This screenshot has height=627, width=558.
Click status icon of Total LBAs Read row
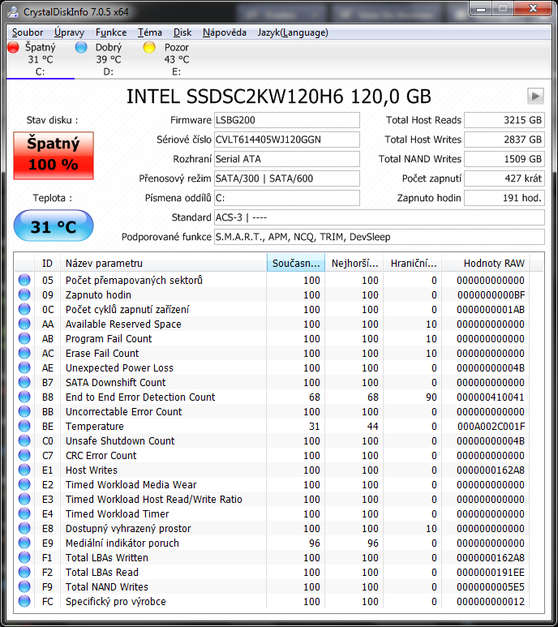(x=24, y=572)
